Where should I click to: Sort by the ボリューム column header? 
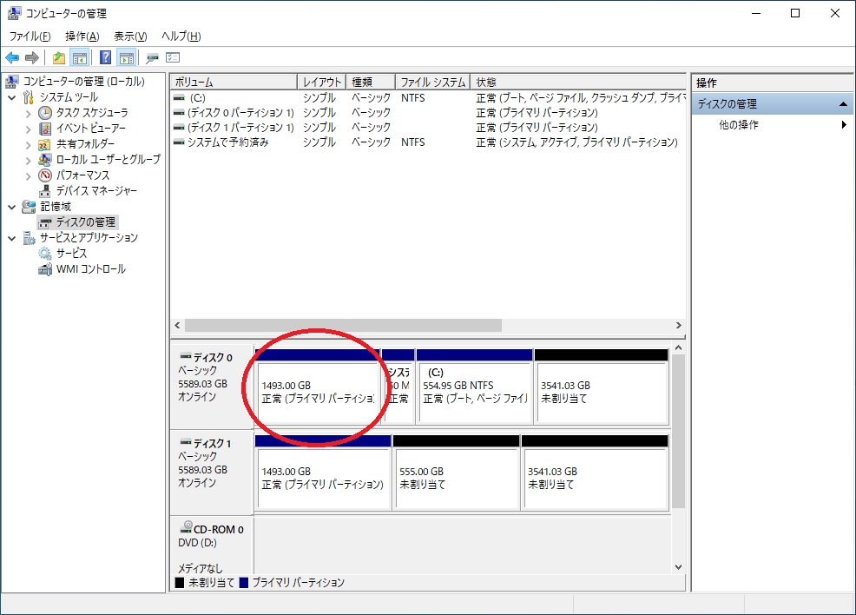pyautogui.click(x=234, y=82)
